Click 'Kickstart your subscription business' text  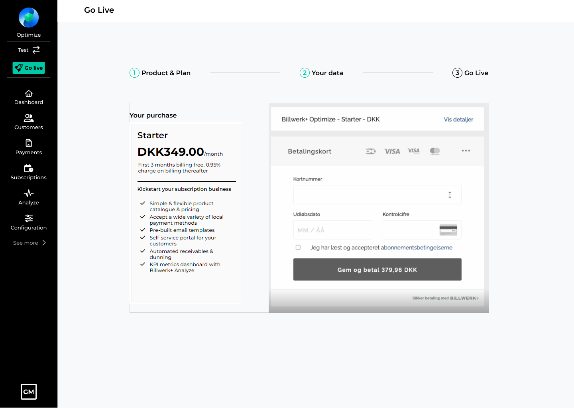(184, 189)
